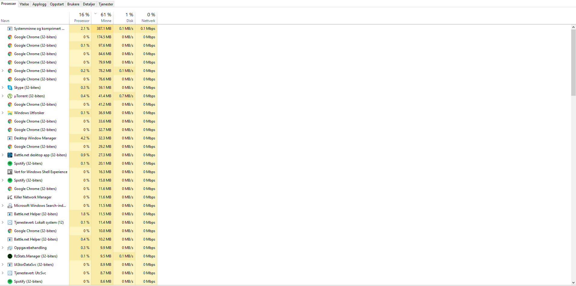Click the Chrome icon in the 29.2 MB row
The image size is (576, 286).
tap(10, 147)
